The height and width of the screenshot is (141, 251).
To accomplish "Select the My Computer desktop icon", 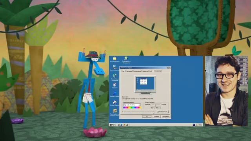I will tap(115, 68).
